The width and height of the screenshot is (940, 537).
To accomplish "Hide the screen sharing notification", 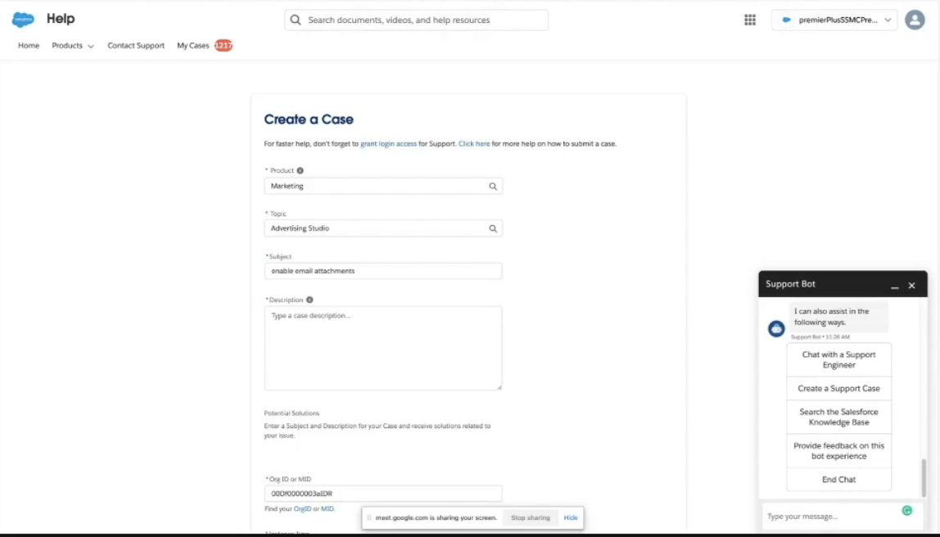I will pos(570,518).
